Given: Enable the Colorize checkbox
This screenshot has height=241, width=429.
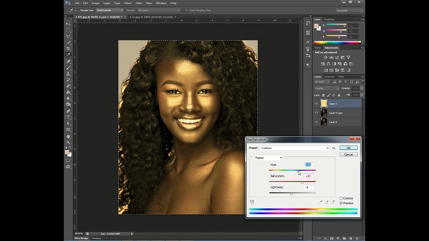Looking at the screenshot, I should [x=341, y=198].
